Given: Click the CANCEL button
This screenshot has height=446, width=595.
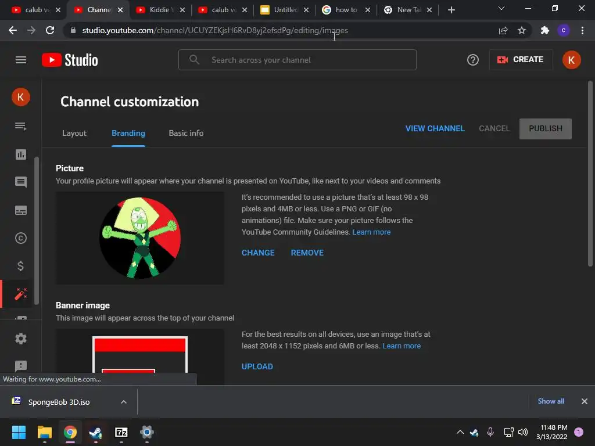Looking at the screenshot, I should point(494,128).
